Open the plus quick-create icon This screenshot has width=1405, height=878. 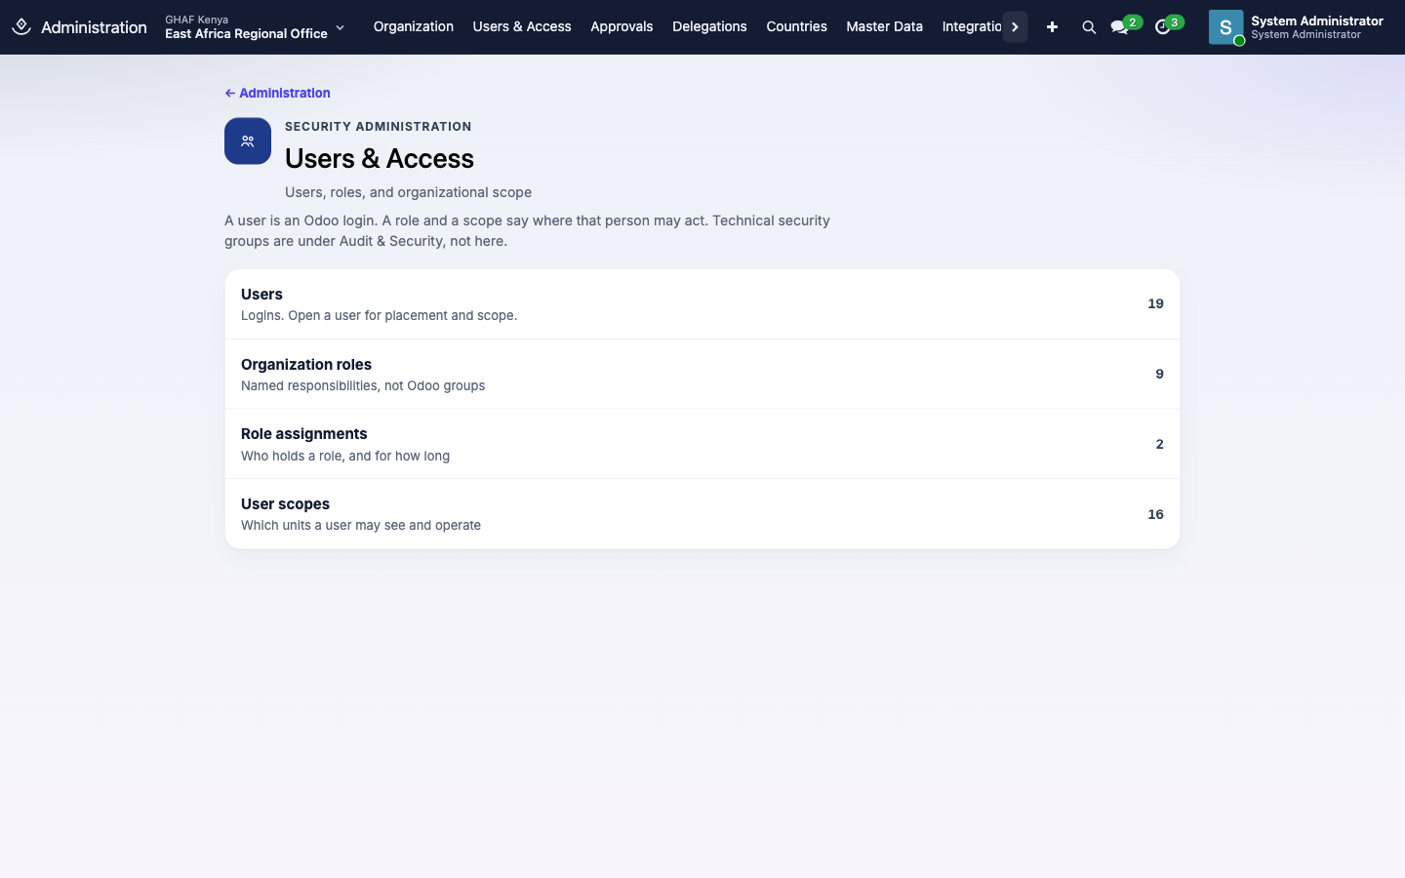1052,27
